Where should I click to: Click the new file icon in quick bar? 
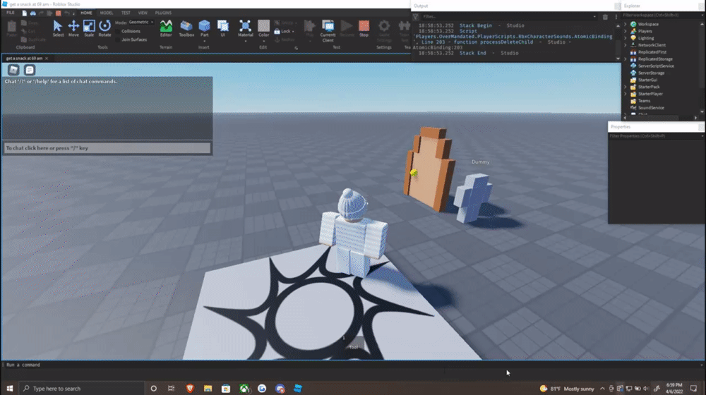pos(24,13)
